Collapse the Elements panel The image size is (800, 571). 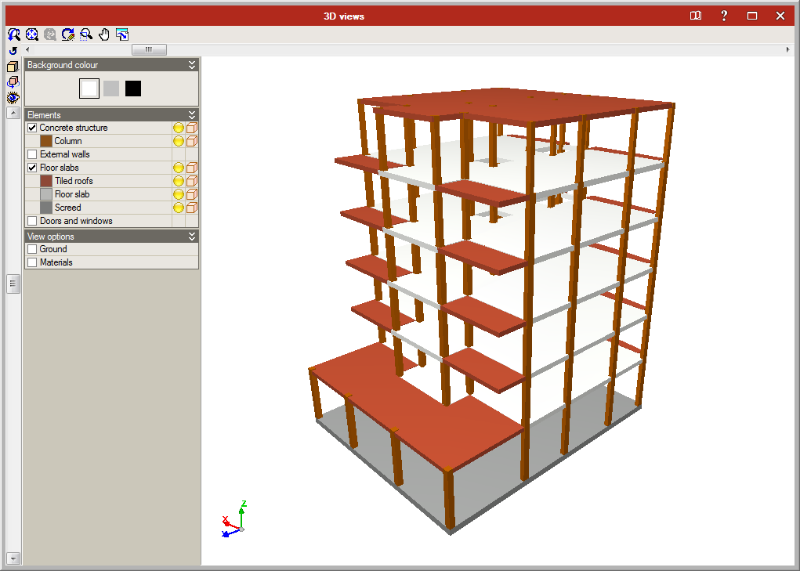click(x=192, y=114)
